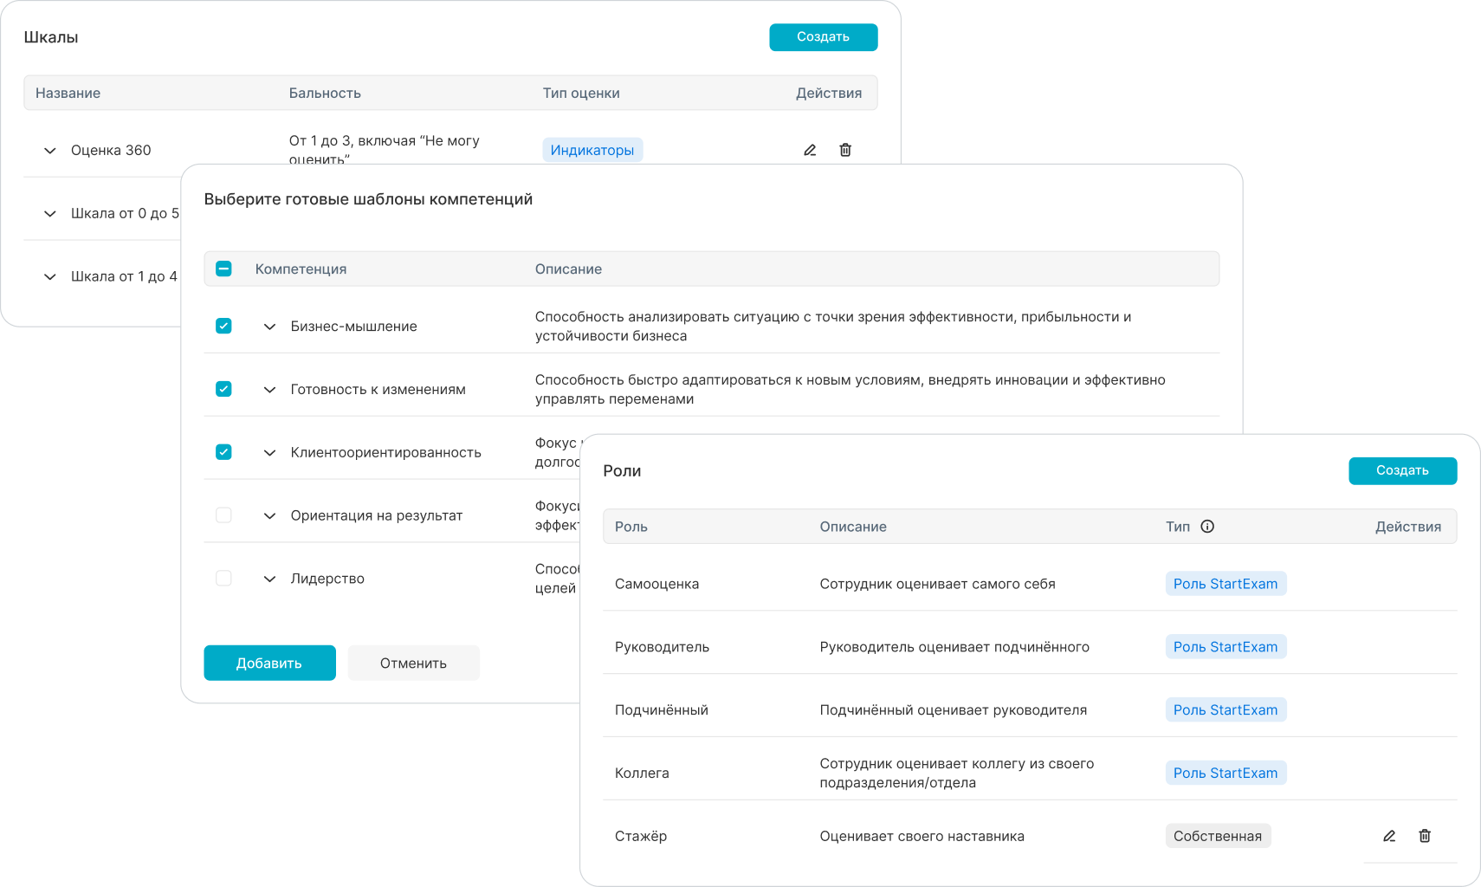Select the Коллега role name
This screenshot has width=1481, height=887.
pos(642,773)
